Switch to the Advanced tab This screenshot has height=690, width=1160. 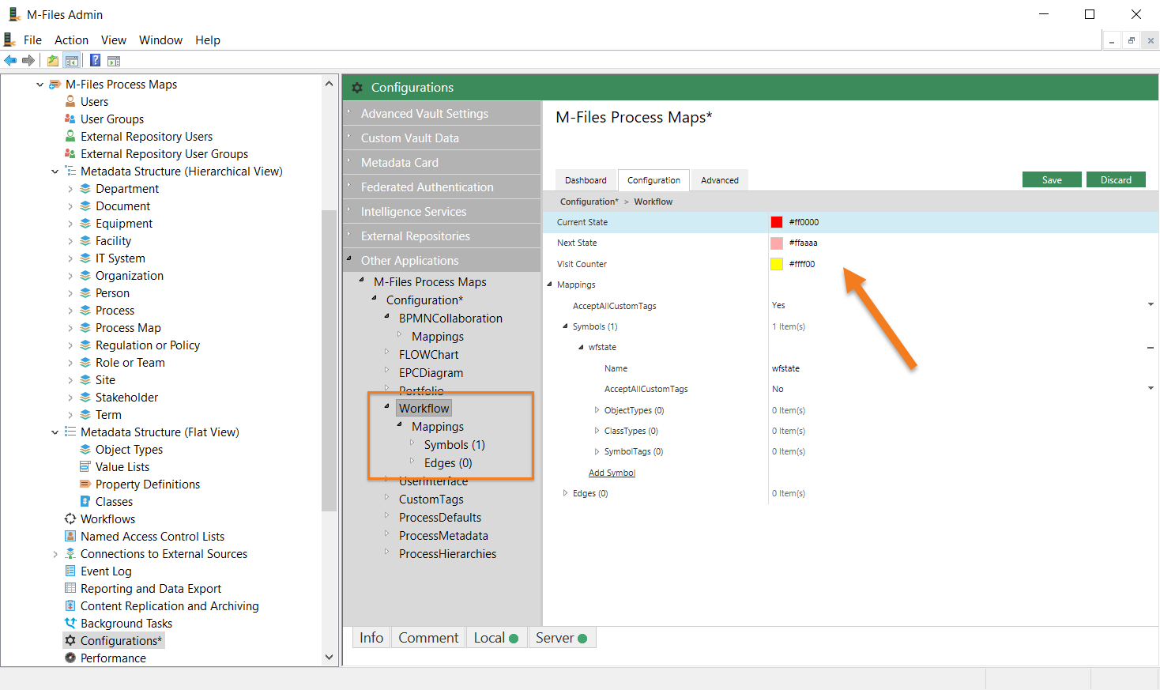[719, 180]
